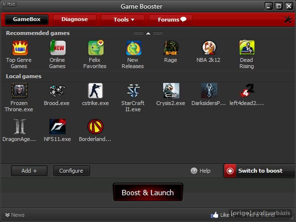
Task: Switch to the Diagnose tab
Action: (x=75, y=20)
